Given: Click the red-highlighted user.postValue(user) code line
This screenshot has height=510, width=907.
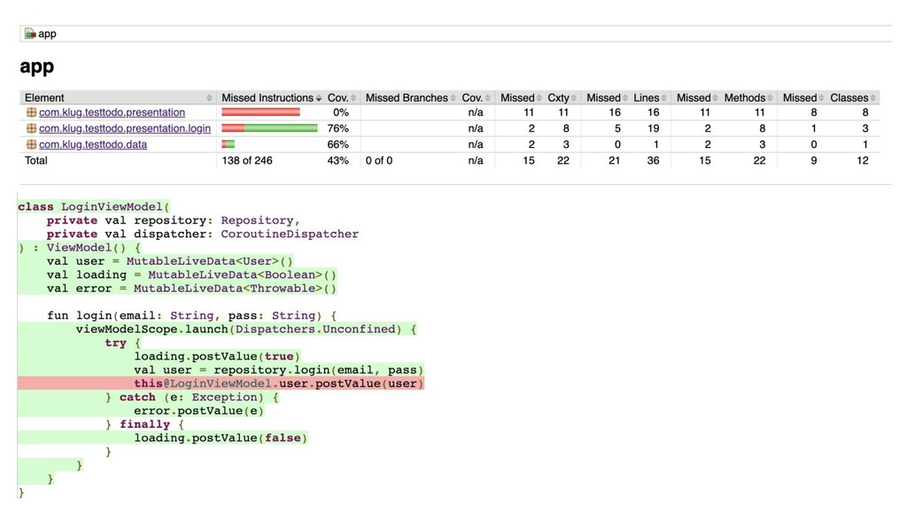Looking at the screenshot, I should click(279, 383).
